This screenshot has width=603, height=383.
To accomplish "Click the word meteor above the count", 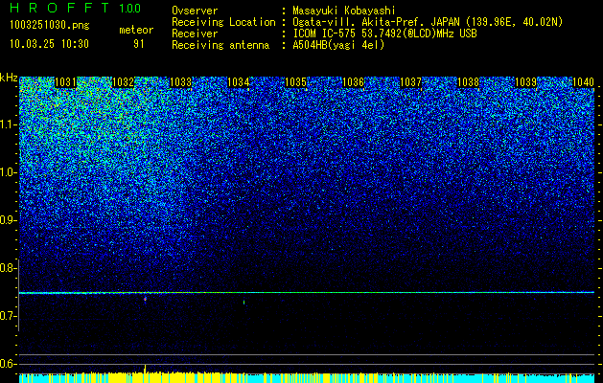I will [x=136, y=30].
